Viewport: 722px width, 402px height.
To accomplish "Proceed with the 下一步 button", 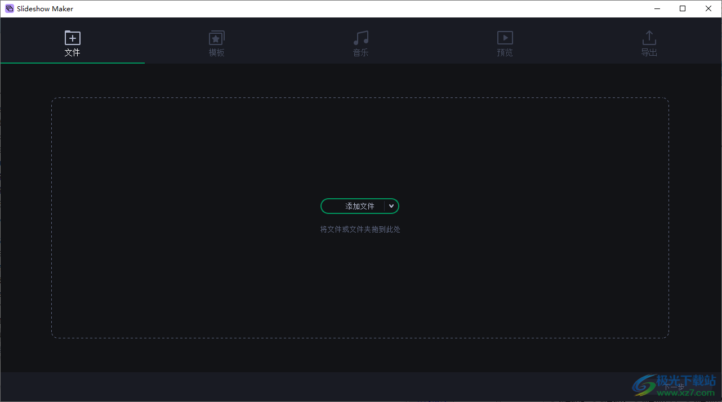I will (674, 387).
